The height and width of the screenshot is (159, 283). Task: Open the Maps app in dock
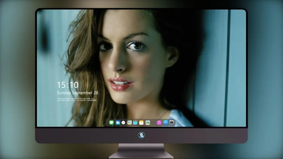point(129,123)
